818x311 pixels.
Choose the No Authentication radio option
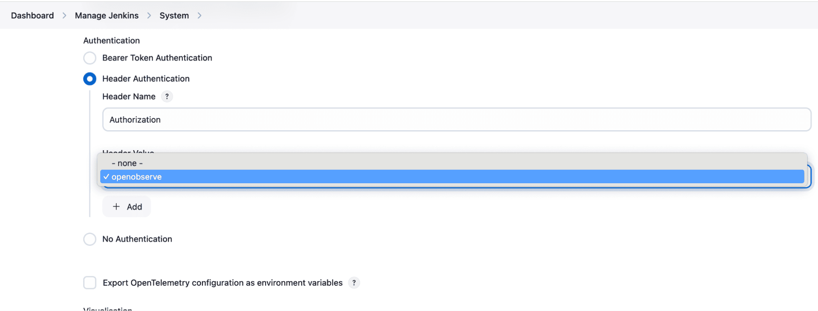(x=90, y=239)
